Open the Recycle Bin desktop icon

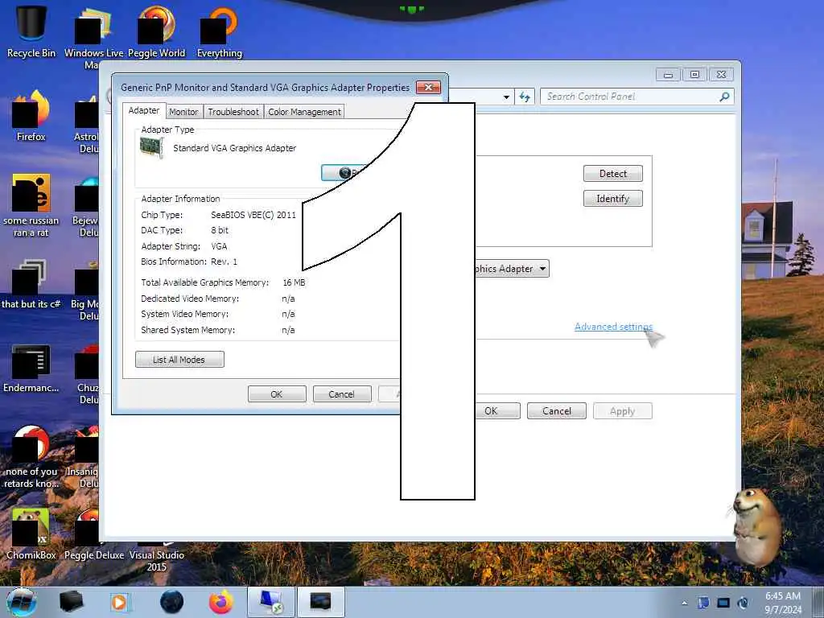(x=31, y=32)
